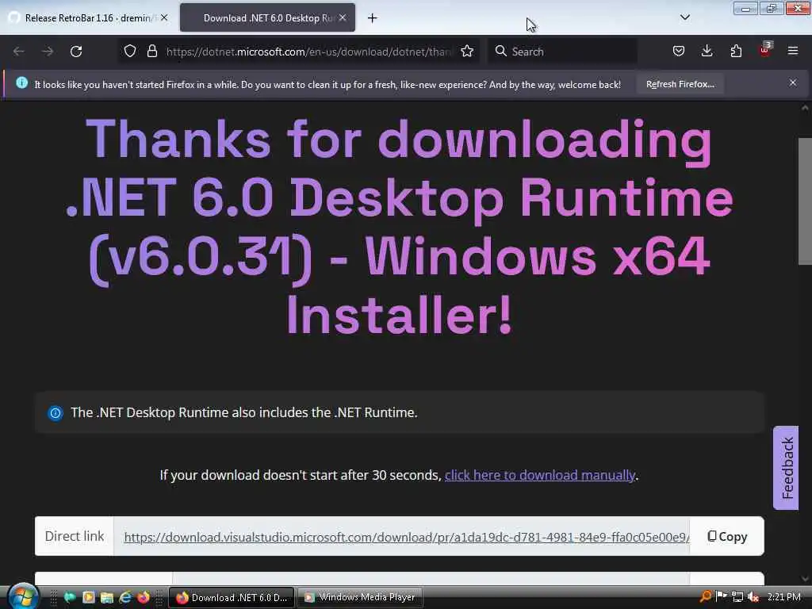This screenshot has width=812, height=609.
Task: Open Windows Explorer folder quick launch icon
Action: pyautogui.click(x=107, y=598)
